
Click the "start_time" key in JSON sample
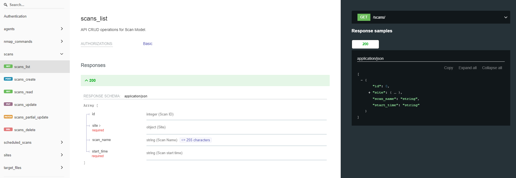point(385,105)
